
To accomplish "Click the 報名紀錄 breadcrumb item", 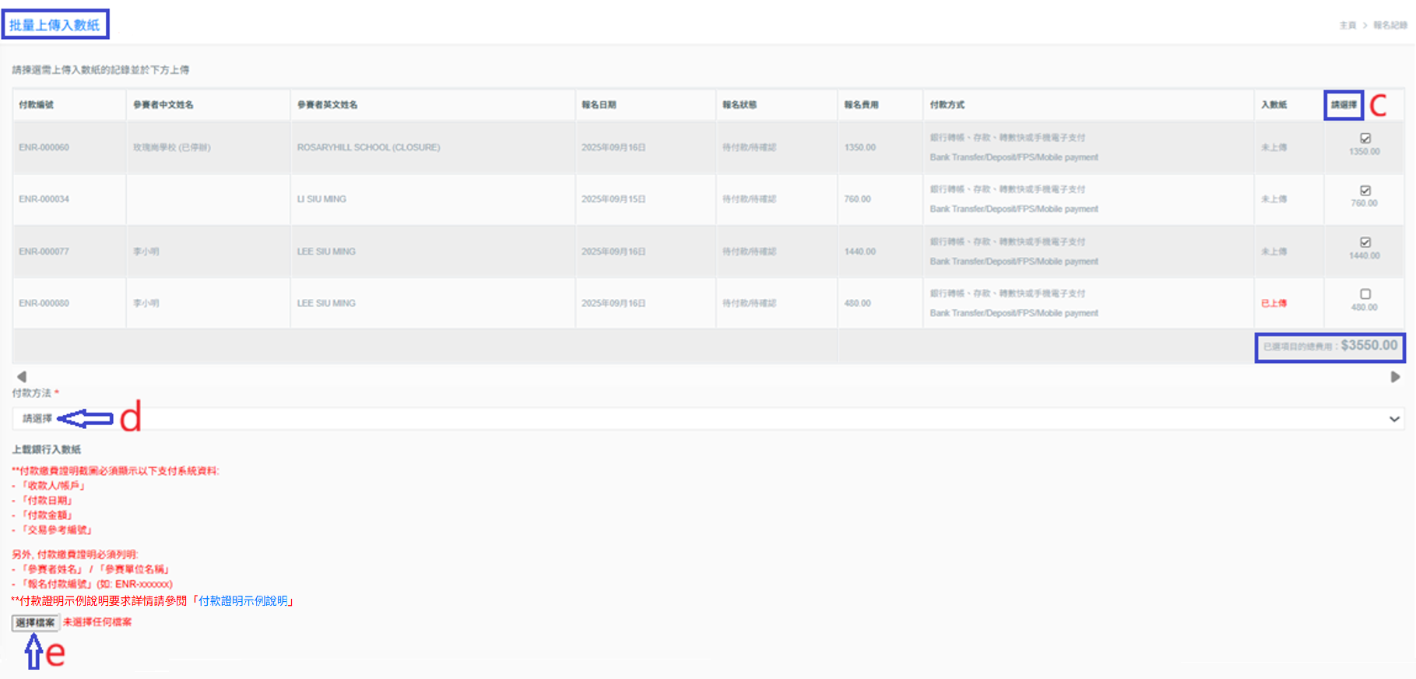I will [1390, 26].
